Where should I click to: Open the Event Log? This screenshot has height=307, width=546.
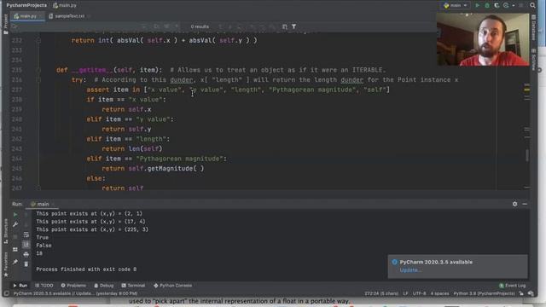coord(513,286)
